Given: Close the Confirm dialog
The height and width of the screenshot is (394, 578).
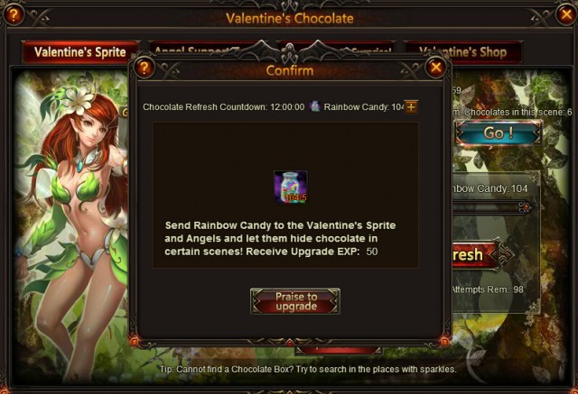Looking at the screenshot, I should (435, 68).
